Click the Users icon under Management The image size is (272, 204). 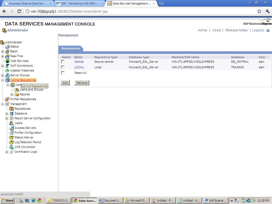(12, 123)
